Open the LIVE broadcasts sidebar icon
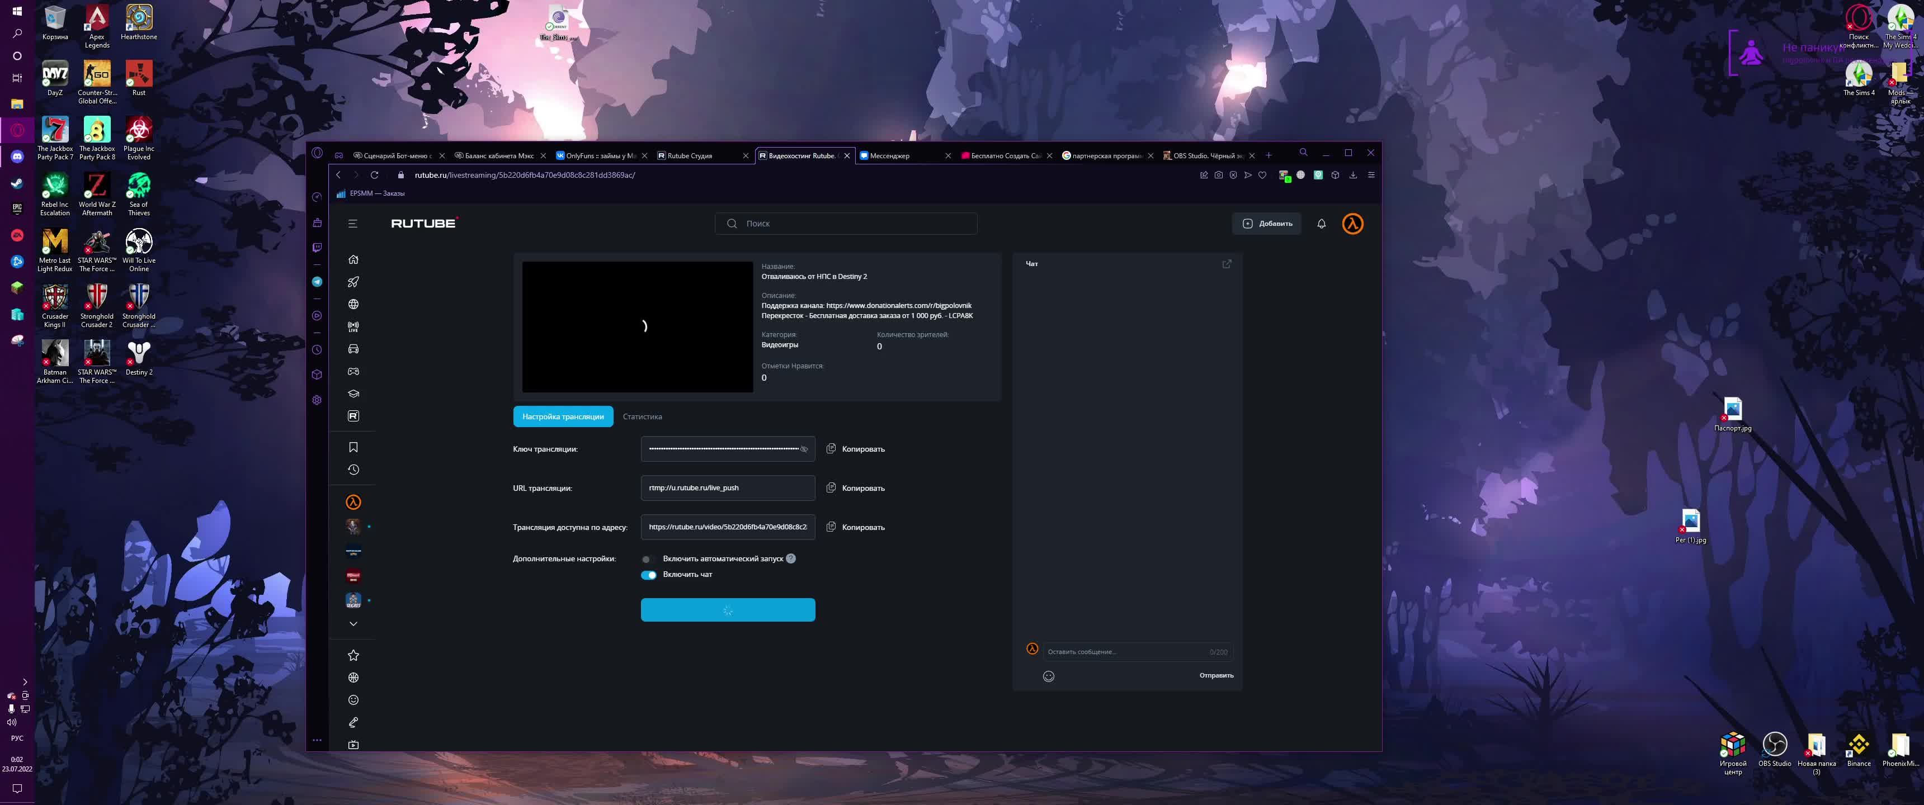 click(353, 326)
